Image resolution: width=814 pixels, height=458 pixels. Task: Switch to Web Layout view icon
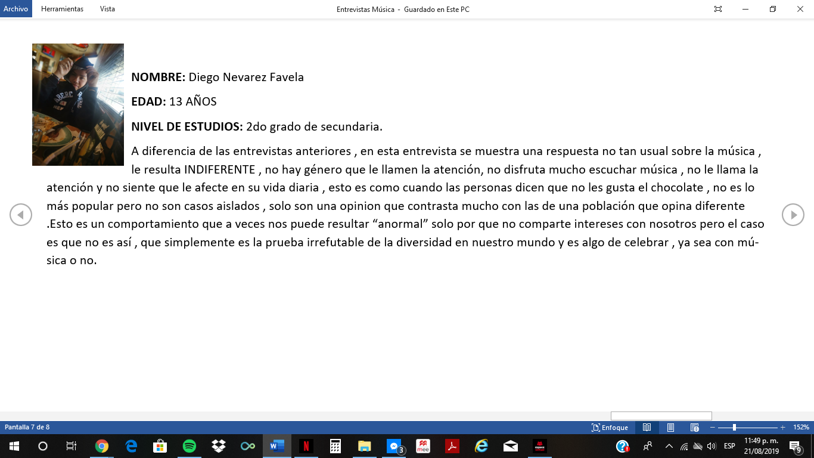click(x=694, y=428)
